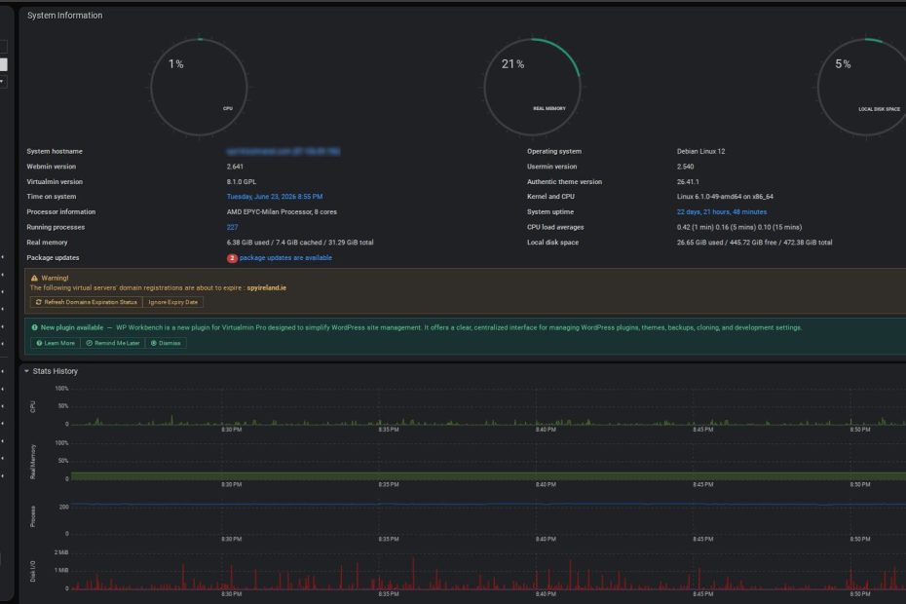906x604 pixels.
Task: Open the Real Memory usage gauge
Action: coord(532,88)
